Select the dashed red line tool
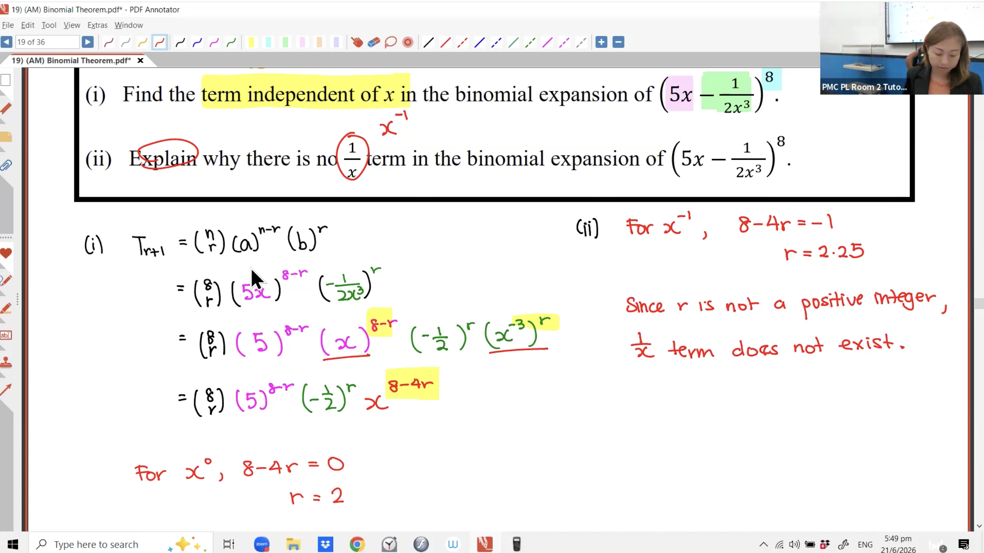This screenshot has width=984, height=553. [463, 42]
